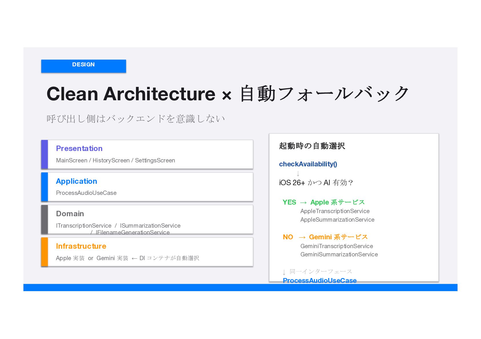Screen dimensions: 481x339
Task: Click the '起動時の自動選択' panel heading
Action: (x=312, y=146)
